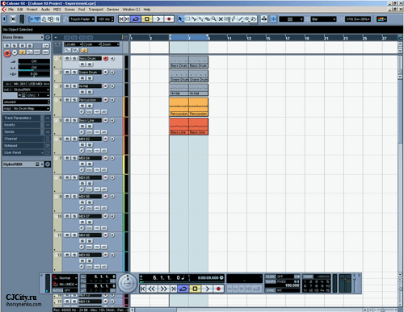Click the Rewind button in transport panel

point(152,289)
